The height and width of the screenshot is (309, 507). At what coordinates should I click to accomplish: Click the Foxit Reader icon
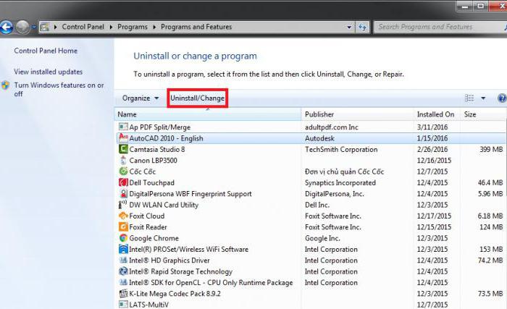tap(122, 227)
